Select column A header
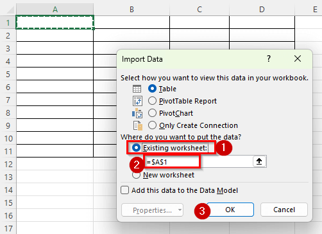Viewport: 322px width, 234px height. 55,9
